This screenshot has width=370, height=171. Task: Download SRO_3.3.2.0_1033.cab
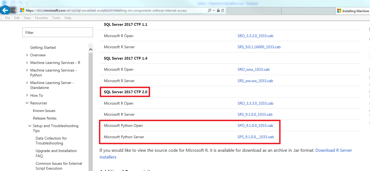click(255, 36)
